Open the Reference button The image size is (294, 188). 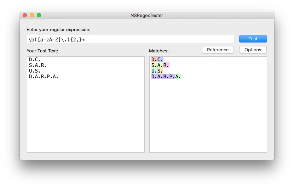[218, 50]
